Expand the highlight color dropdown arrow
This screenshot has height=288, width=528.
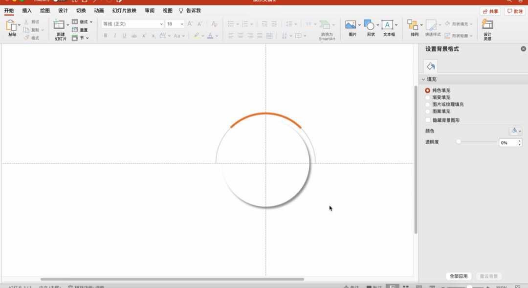(203, 36)
